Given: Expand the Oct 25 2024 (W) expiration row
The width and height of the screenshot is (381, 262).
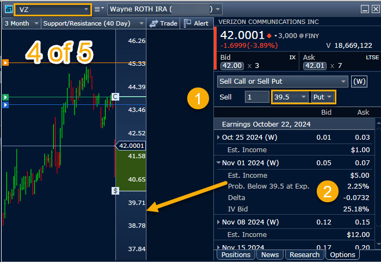Looking at the screenshot, I should tap(219, 138).
